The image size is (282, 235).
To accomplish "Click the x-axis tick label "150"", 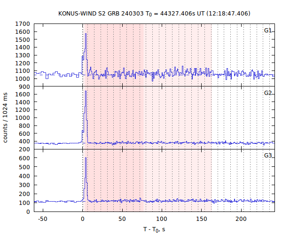I will coord(202,219).
